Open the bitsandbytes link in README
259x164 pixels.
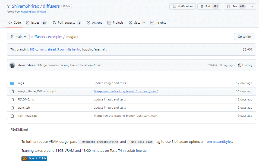click(x=222, y=141)
